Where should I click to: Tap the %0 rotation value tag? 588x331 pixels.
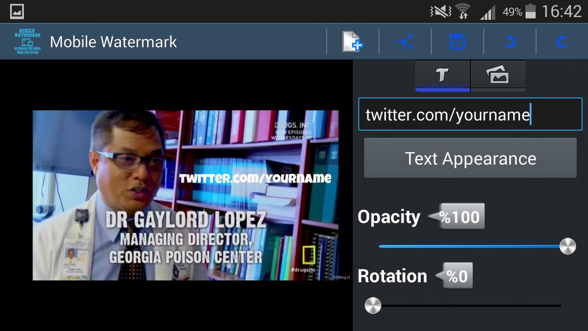click(454, 276)
